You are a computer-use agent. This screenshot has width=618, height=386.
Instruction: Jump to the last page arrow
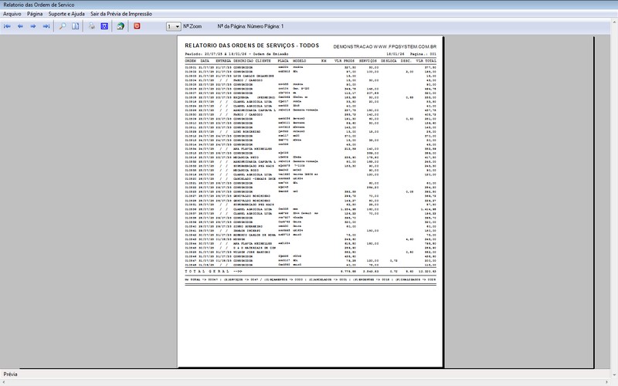46,26
